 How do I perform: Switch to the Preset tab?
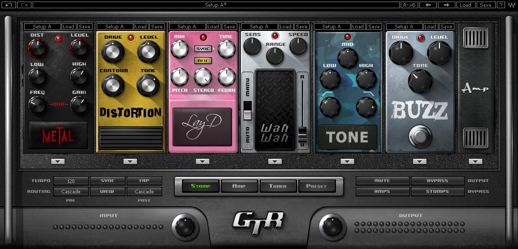[316, 186]
